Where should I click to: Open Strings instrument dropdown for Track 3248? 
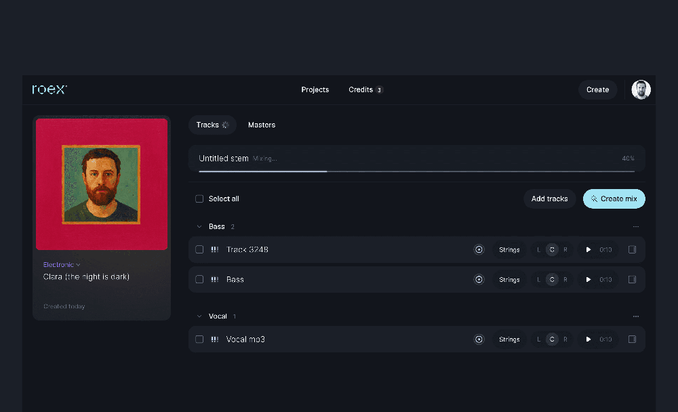click(509, 249)
